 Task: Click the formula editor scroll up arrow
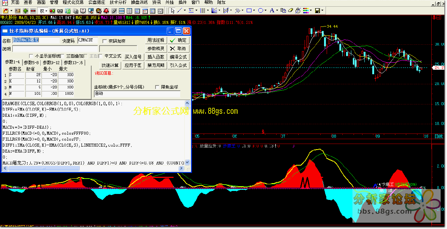click(187, 103)
